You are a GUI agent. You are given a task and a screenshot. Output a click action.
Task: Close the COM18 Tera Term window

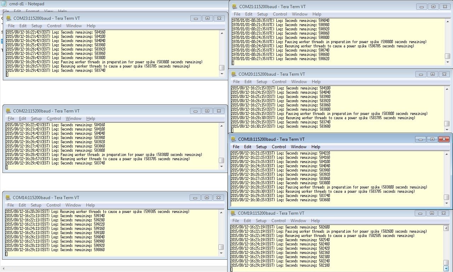tap(444, 139)
